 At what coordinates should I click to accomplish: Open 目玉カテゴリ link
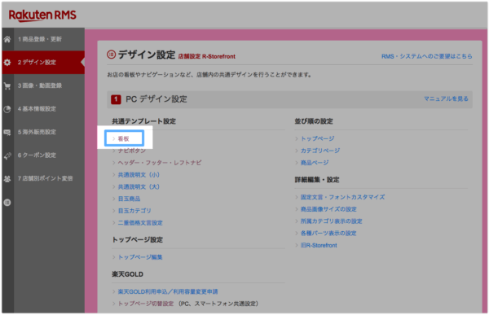pos(134,211)
